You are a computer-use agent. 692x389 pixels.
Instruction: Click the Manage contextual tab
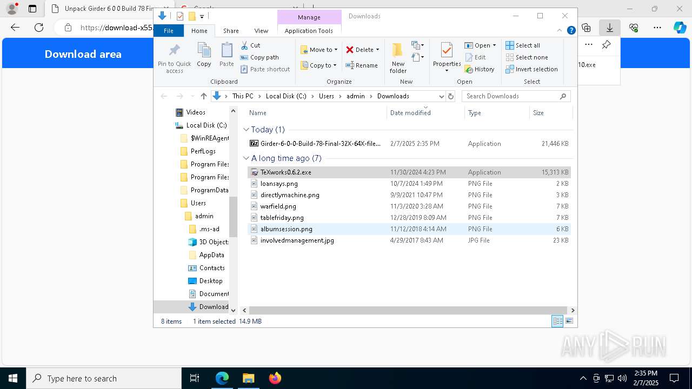(x=309, y=17)
